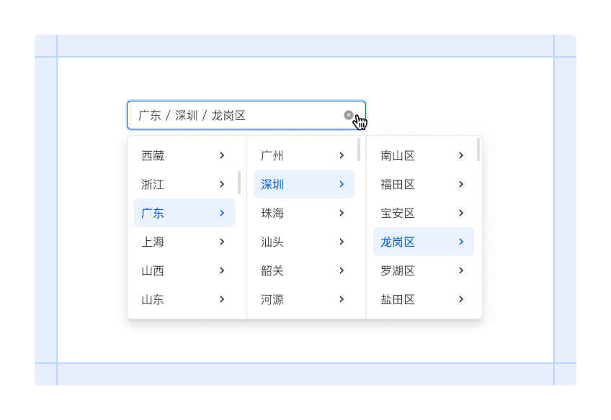The image size is (611, 420).
Task: Choose 宝安区 from the district list
Action: [x=398, y=213]
